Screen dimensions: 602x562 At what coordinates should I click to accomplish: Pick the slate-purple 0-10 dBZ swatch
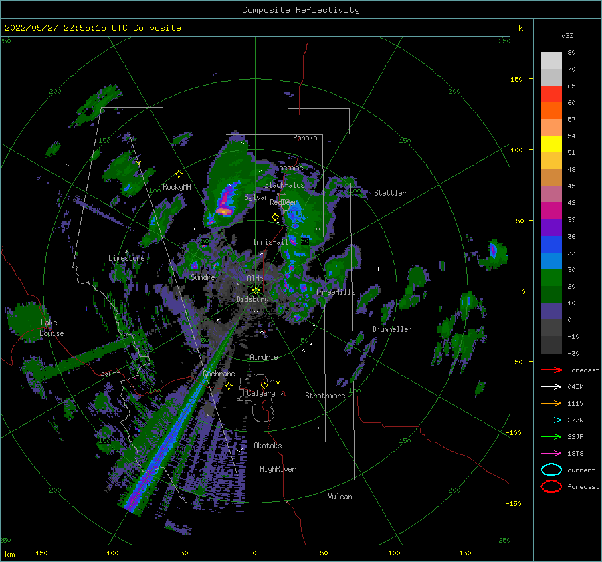[x=551, y=311]
